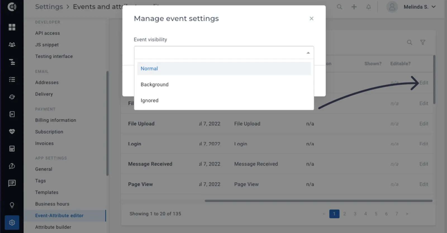Click the vertical table scrollbar

click(x=434, y=80)
